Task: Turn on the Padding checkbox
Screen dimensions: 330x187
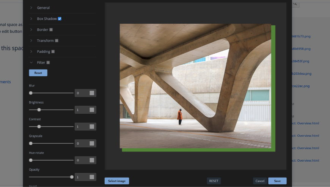Action: click(53, 51)
